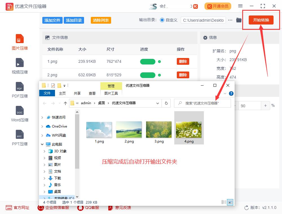This screenshot has height=214, width=282.
Task: Click the progress bar for 1.png
Action: pyautogui.click(x=147, y=61)
